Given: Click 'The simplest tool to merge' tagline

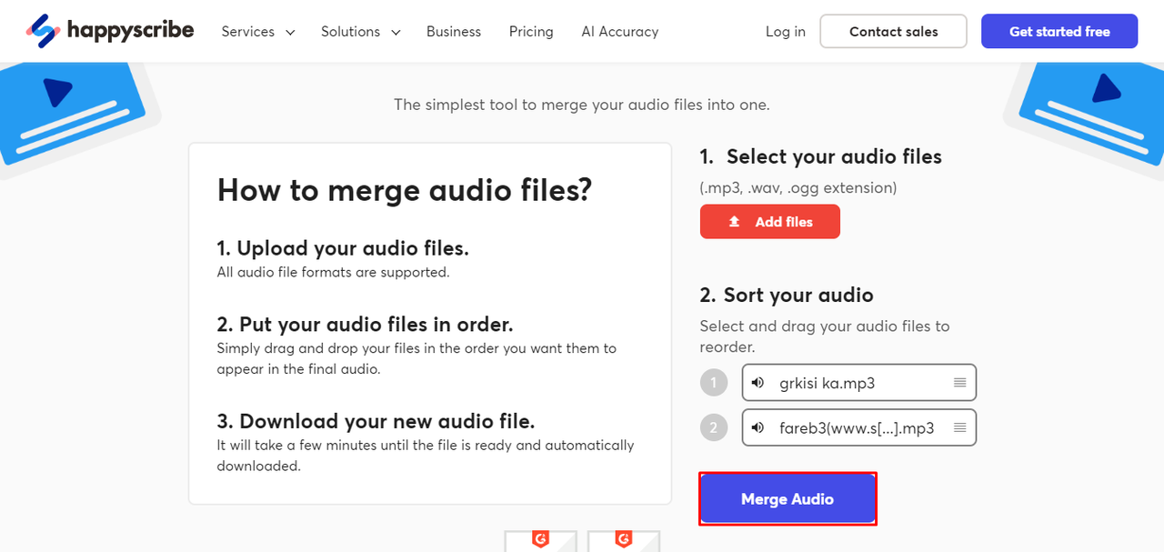Looking at the screenshot, I should tap(582, 105).
